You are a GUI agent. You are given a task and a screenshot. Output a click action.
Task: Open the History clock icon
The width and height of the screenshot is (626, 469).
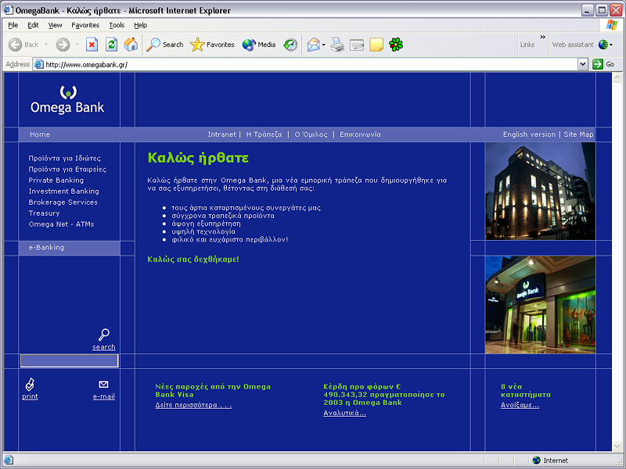tap(290, 45)
